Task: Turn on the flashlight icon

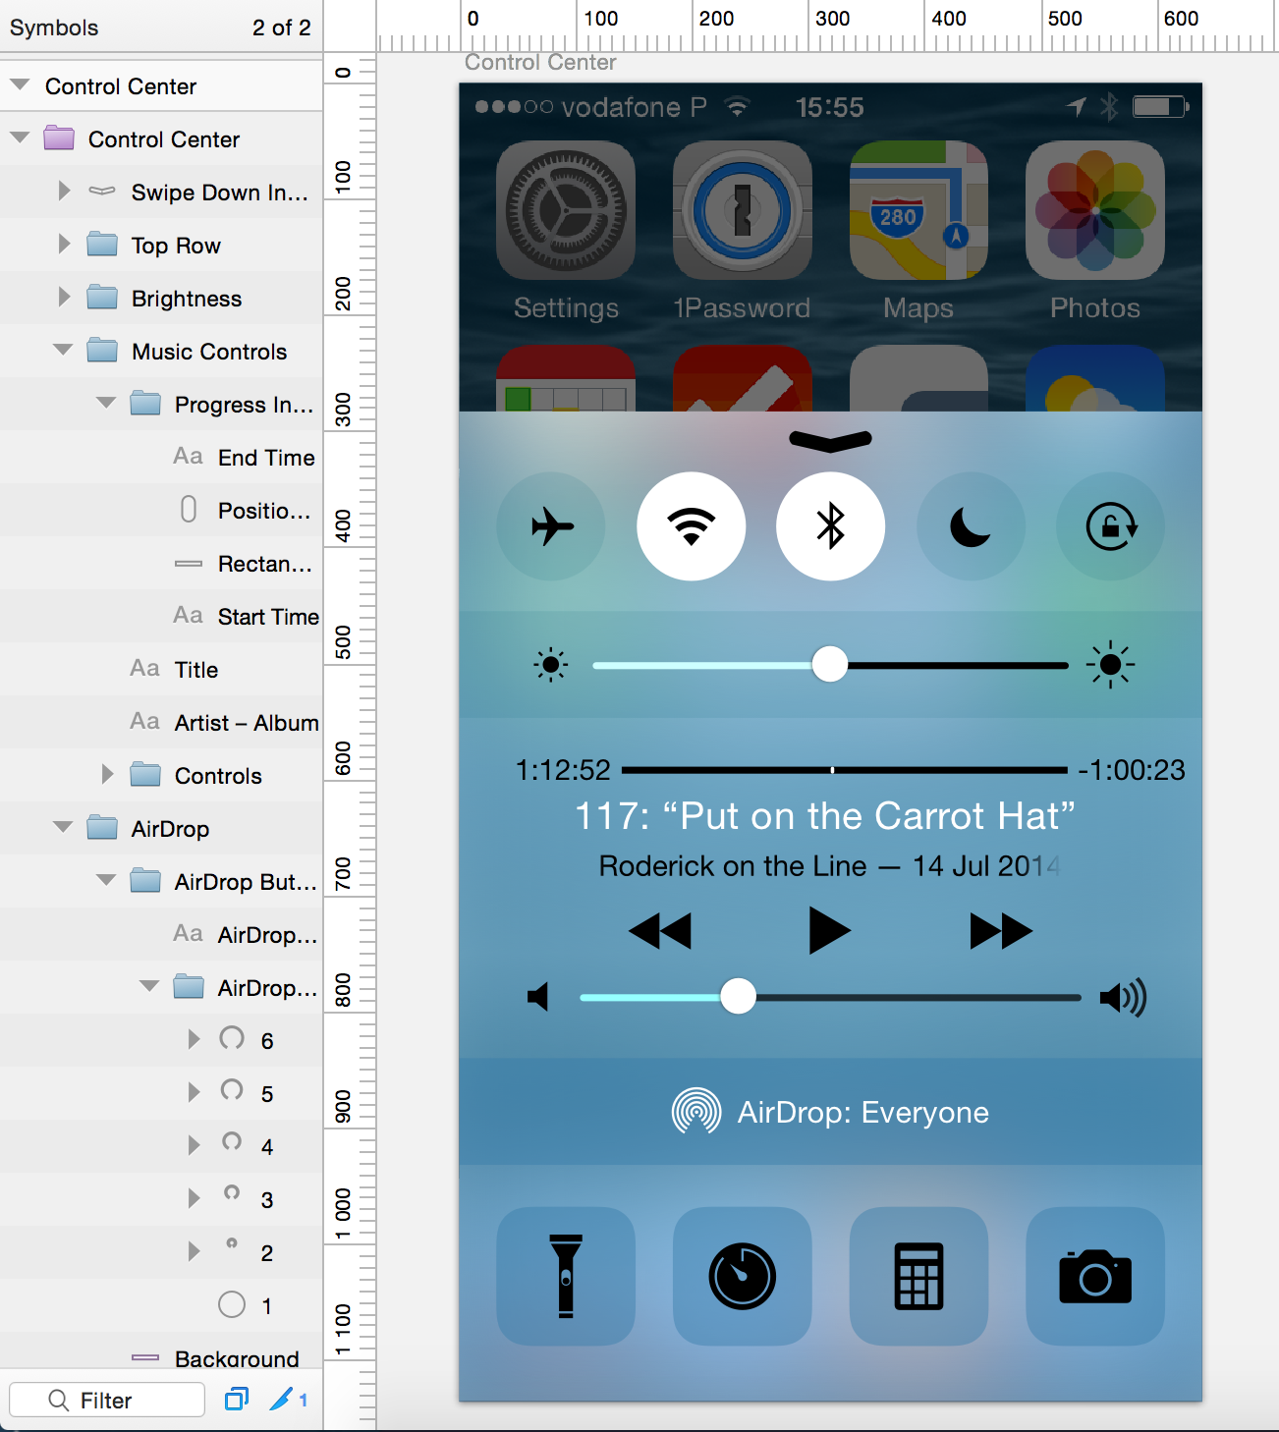Action: tap(566, 1276)
